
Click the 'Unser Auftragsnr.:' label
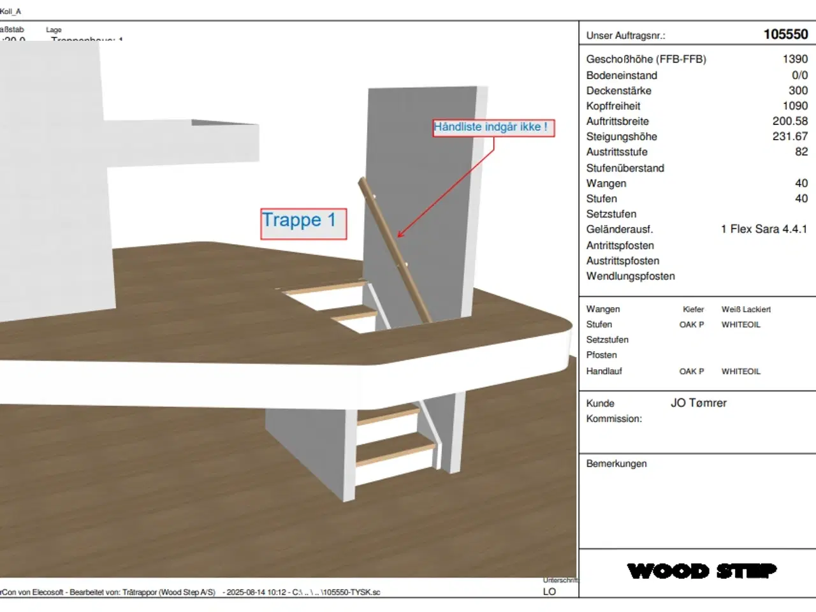[x=625, y=36]
